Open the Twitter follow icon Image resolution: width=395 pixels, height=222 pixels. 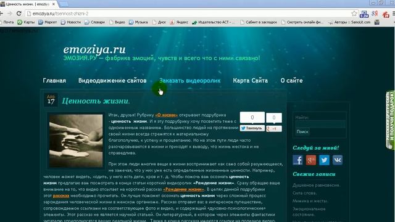point(324,160)
